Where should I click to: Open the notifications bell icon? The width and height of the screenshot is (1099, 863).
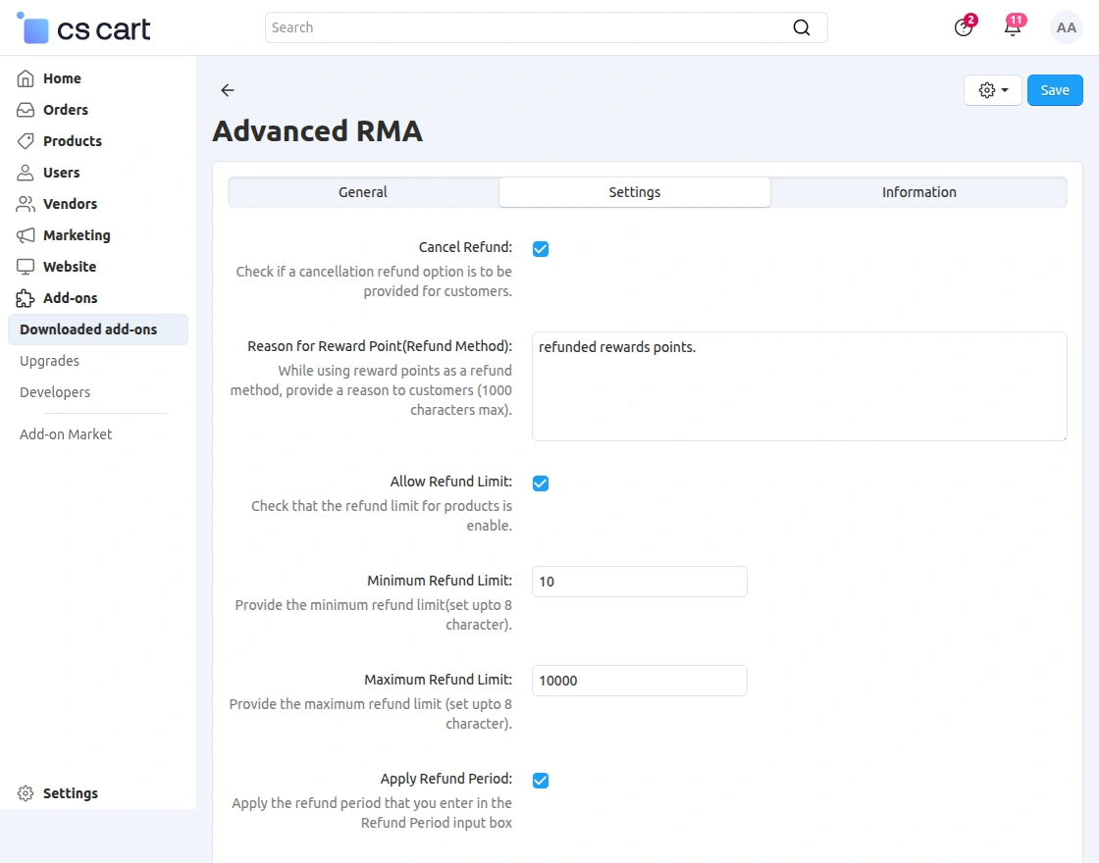pos(1013,27)
